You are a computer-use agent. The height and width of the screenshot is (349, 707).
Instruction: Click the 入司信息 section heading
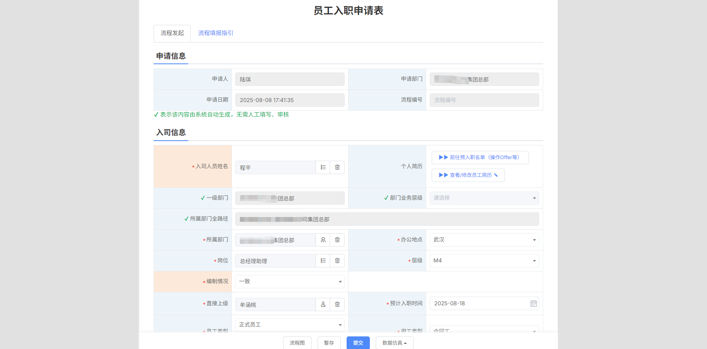point(171,132)
